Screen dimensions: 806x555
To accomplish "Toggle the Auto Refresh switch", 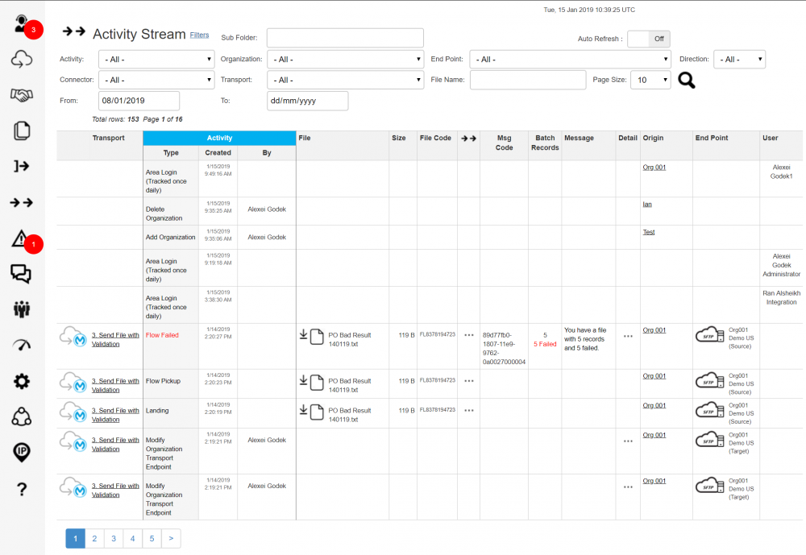I will [648, 39].
